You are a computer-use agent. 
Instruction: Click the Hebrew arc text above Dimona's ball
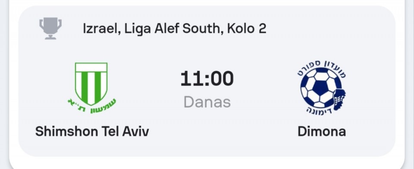(321, 68)
